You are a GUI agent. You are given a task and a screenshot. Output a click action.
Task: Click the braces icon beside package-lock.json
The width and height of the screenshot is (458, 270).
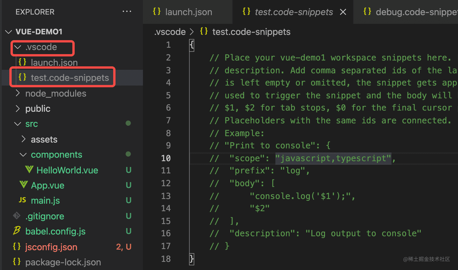pos(17,262)
